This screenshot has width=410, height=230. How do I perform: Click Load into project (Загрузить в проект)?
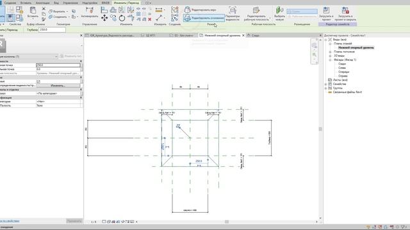pos(326,14)
